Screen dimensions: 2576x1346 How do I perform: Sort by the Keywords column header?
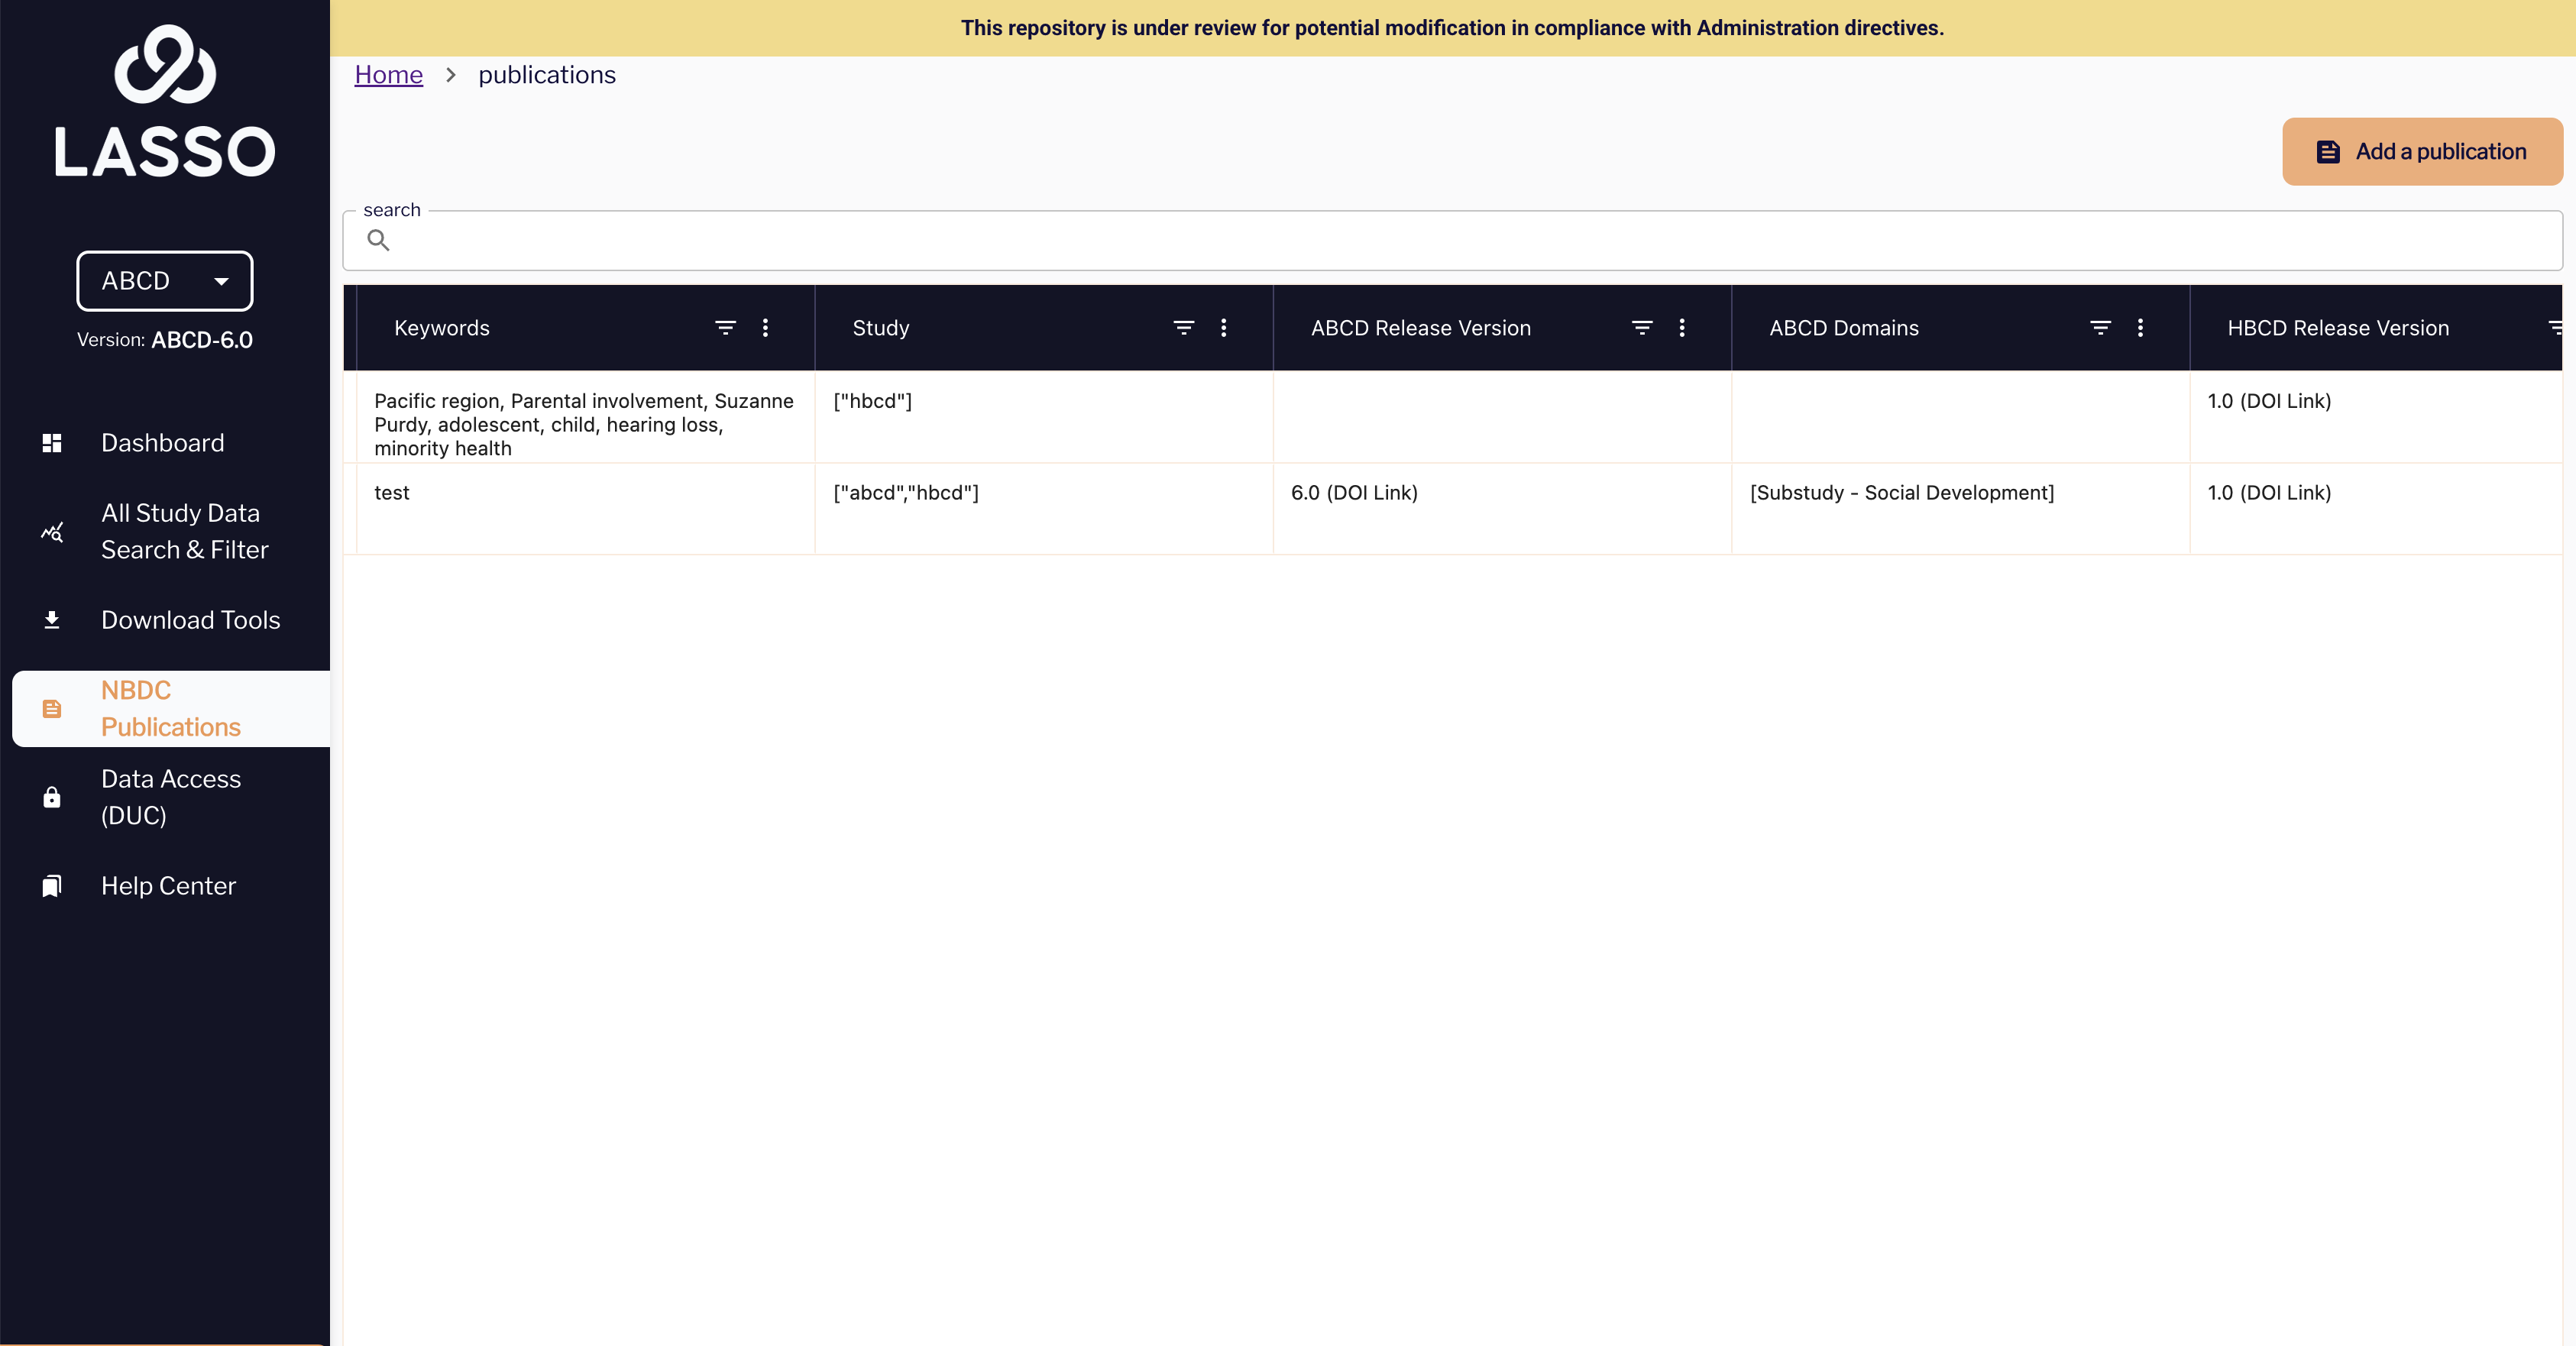click(x=442, y=328)
